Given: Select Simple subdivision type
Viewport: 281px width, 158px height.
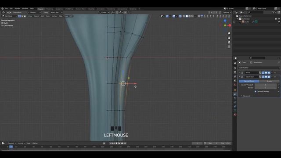Looking at the screenshot, I should tap(269, 81).
